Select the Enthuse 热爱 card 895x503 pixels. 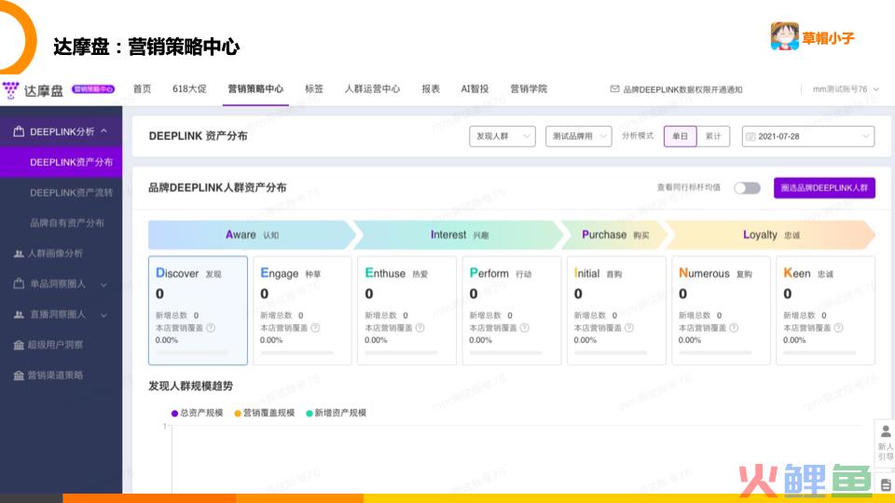[407, 310]
